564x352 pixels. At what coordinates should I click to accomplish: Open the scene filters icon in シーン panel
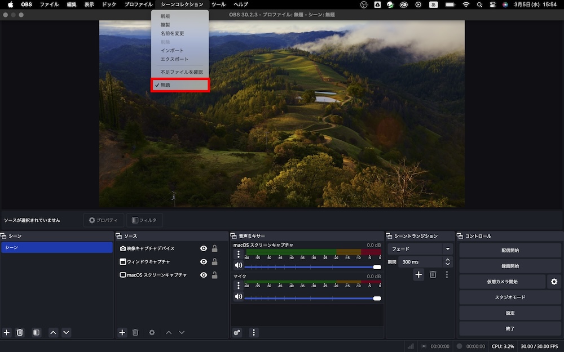click(x=36, y=333)
